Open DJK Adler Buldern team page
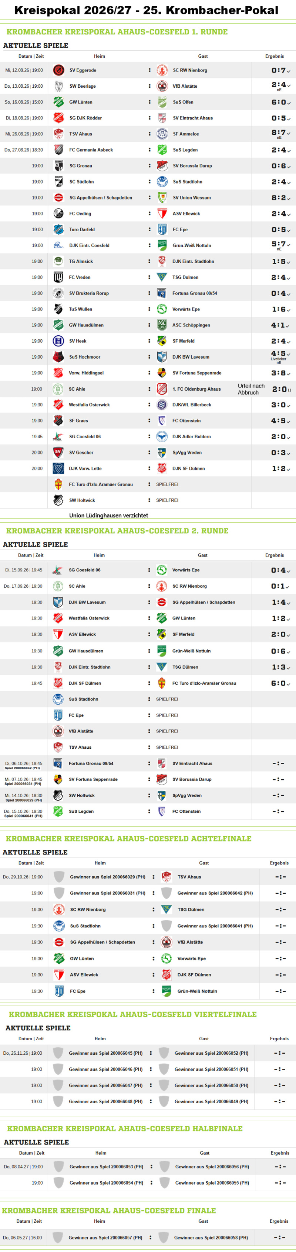296x1252 pixels. [192, 436]
